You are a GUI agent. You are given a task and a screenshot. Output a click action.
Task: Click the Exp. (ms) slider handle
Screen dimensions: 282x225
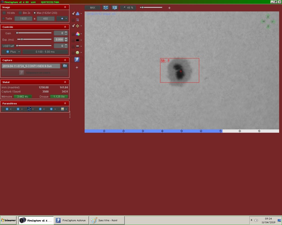pyautogui.click(x=22, y=39)
